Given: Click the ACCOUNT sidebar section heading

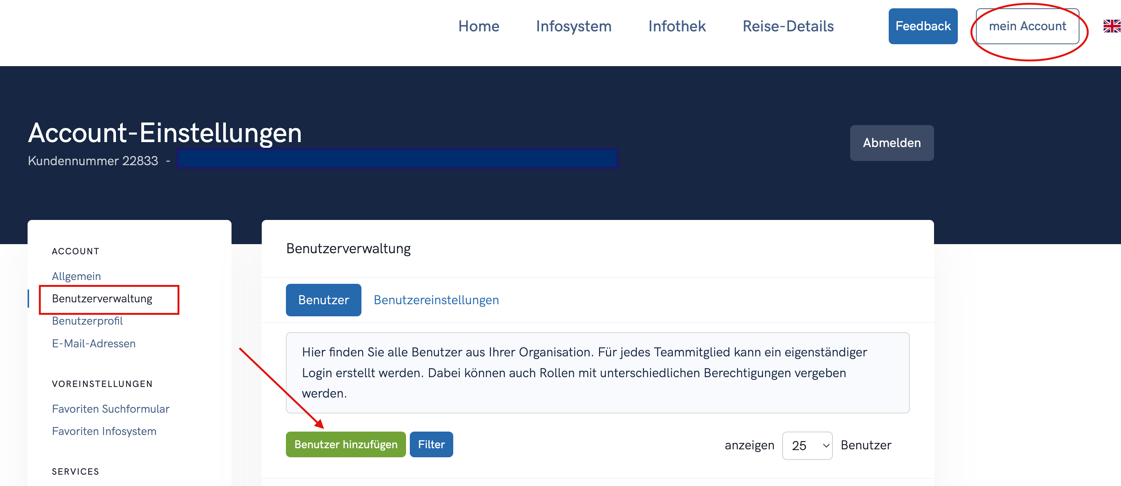Looking at the screenshot, I should [76, 251].
